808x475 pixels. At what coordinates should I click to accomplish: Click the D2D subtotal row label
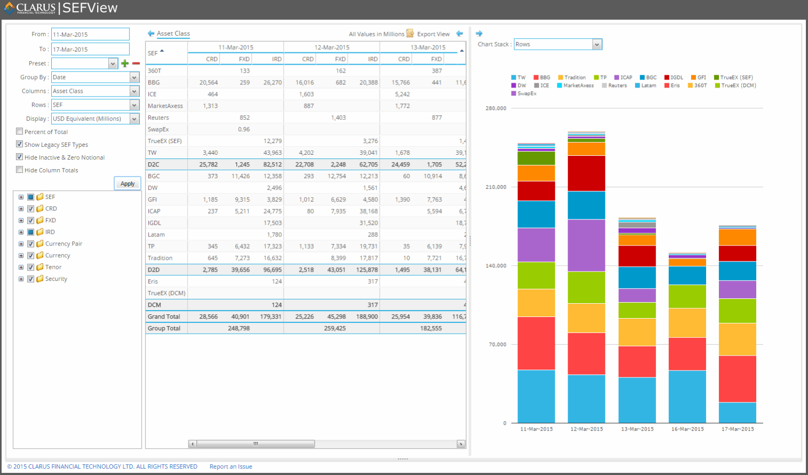[x=154, y=270]
